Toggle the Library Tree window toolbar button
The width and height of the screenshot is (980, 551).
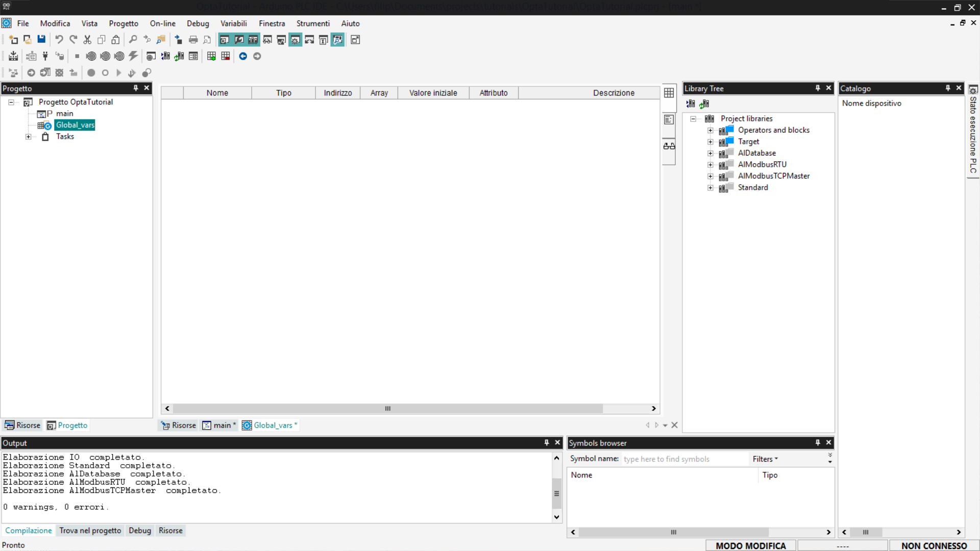(253, 40)
